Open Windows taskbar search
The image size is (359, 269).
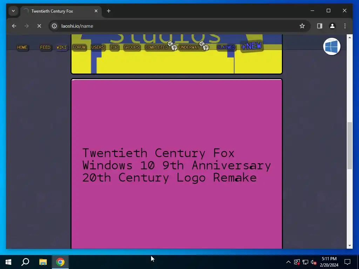[25, 262]
